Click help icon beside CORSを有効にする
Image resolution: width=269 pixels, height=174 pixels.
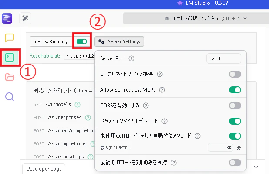[x=146, y=106]
